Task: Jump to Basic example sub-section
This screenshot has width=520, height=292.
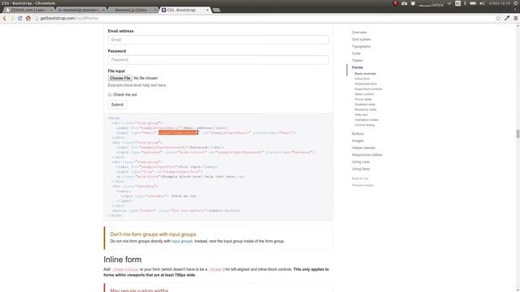Action: point(365,74)
